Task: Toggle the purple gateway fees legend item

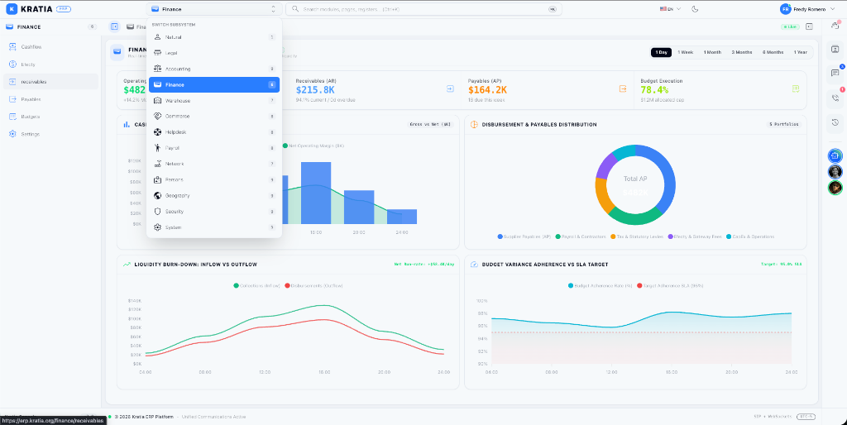Action: click(x=695, y=236)
